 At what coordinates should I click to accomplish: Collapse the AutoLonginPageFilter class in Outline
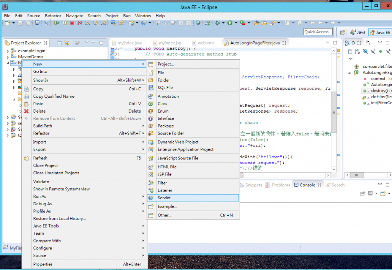pos(350,72)
